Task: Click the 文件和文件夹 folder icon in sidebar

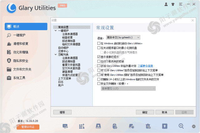Action: click(9, 69)
